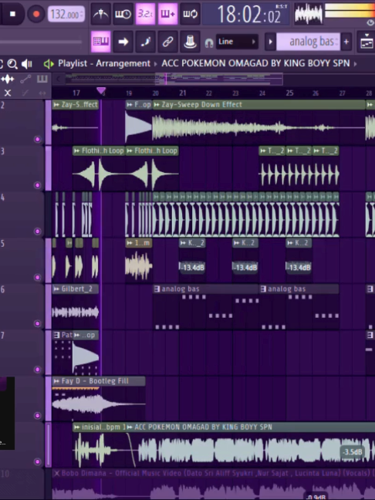The image size is (375, 500).
Task: Click bar 21 on the timeline ruler
Action: point(182,93)
